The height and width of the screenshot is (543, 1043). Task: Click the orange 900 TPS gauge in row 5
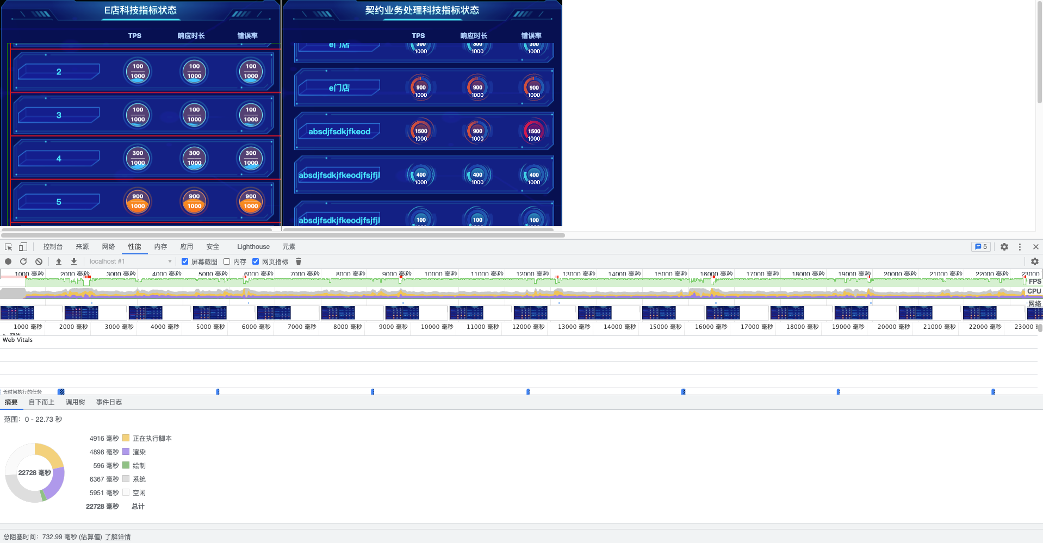(138, 201)
